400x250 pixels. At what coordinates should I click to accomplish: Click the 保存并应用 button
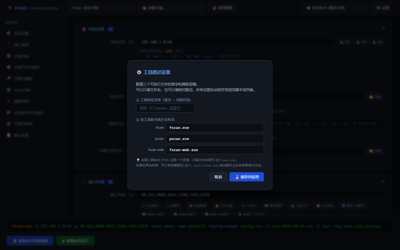(x=246, y=177)
